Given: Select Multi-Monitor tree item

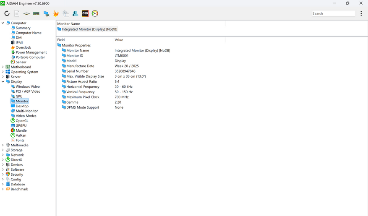Looking at the screenshot, I should (27, 111).
